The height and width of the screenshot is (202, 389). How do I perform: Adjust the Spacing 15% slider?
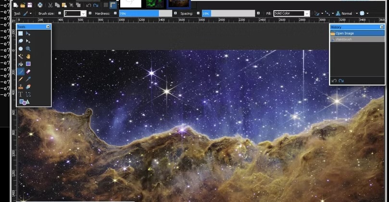pyautogui.click(x=228, y=13)
